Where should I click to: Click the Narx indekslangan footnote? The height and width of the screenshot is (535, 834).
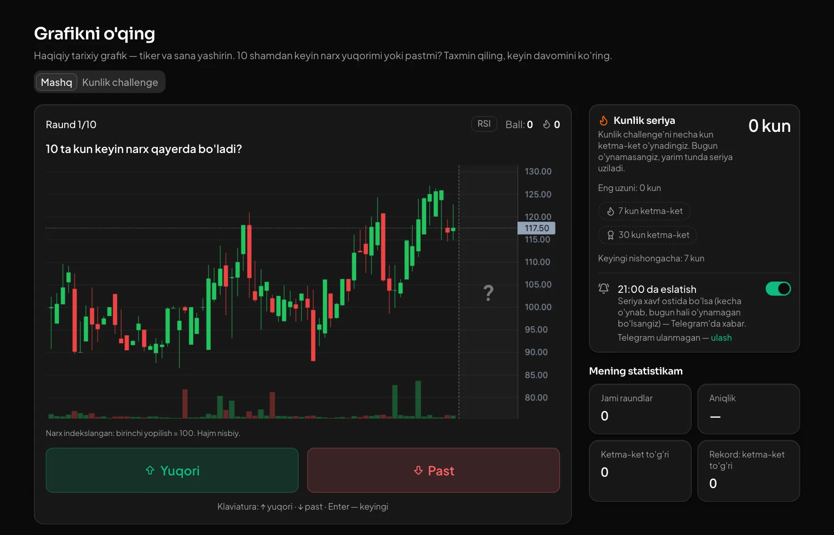(x=143, y=433)
